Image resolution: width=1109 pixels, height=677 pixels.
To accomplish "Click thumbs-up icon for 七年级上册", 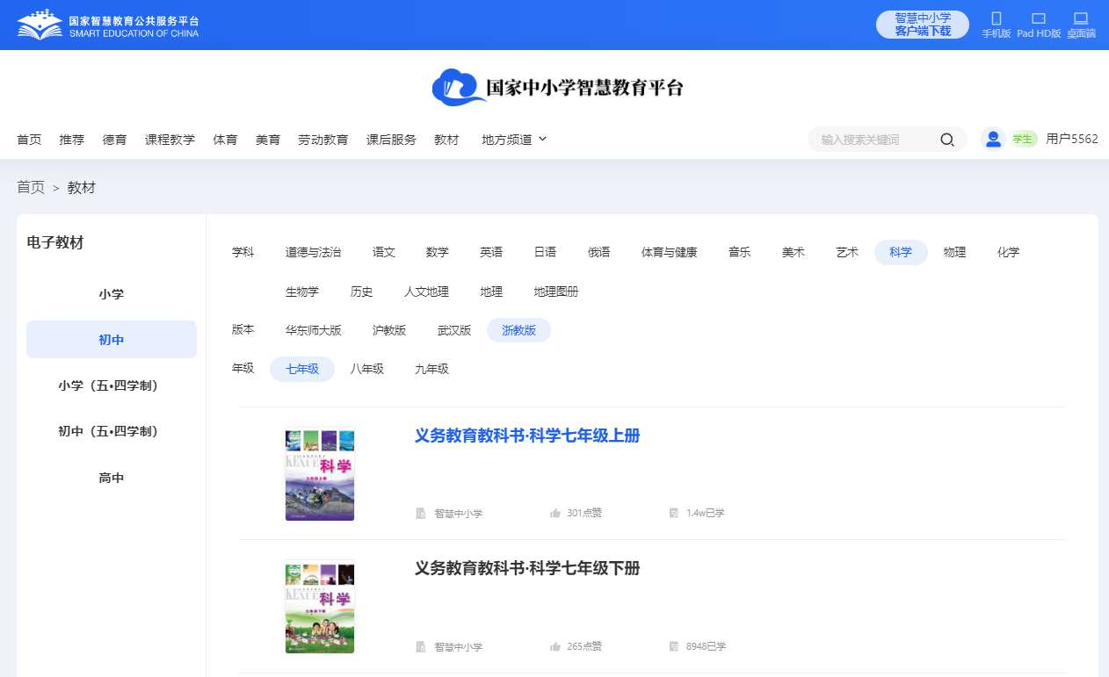I will [x=554, y=513].
